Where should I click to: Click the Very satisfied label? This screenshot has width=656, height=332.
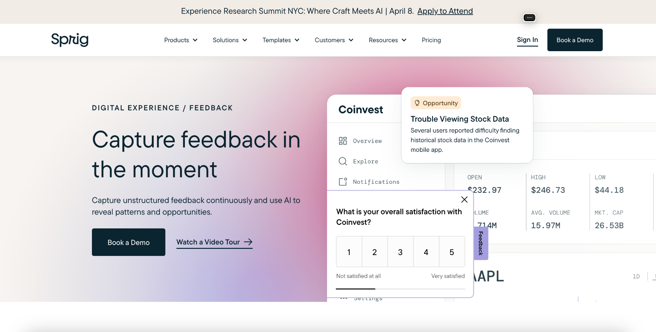click(x=448, y=276)
